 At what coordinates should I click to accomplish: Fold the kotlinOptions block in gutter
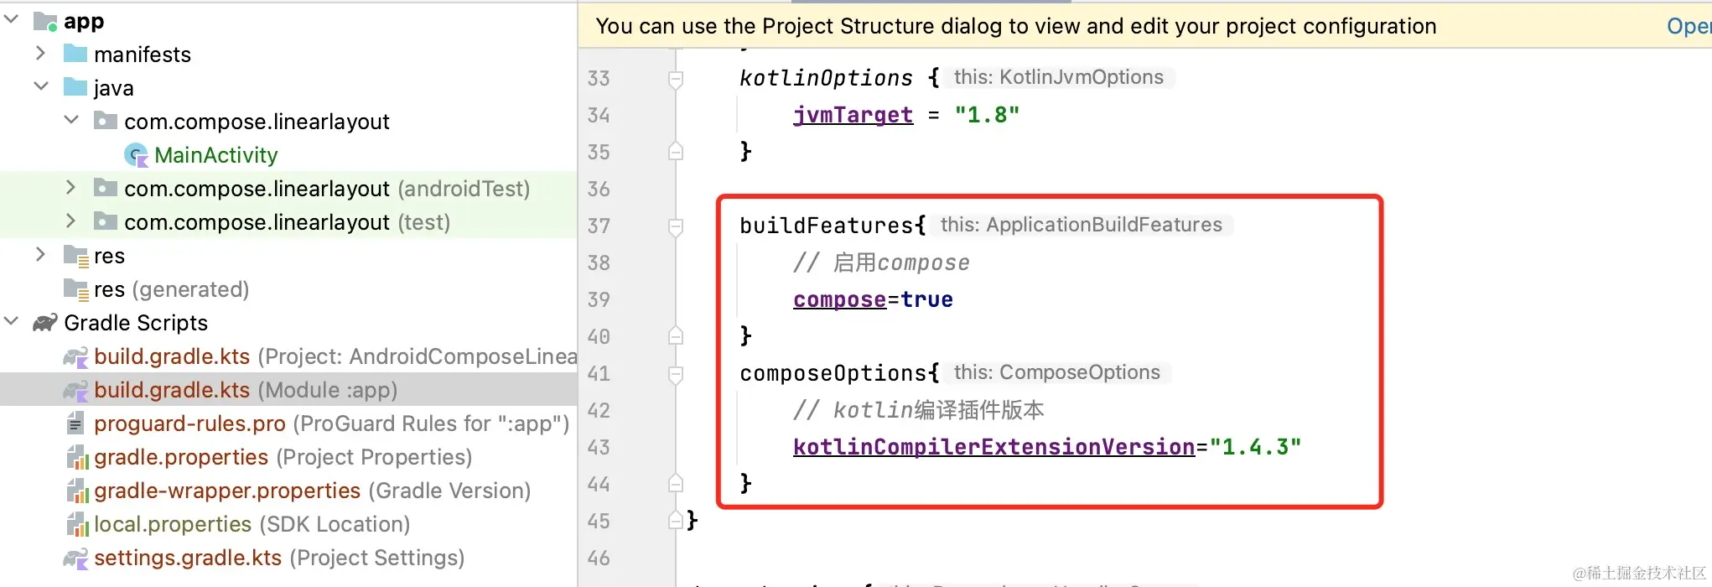click(676, 79)
